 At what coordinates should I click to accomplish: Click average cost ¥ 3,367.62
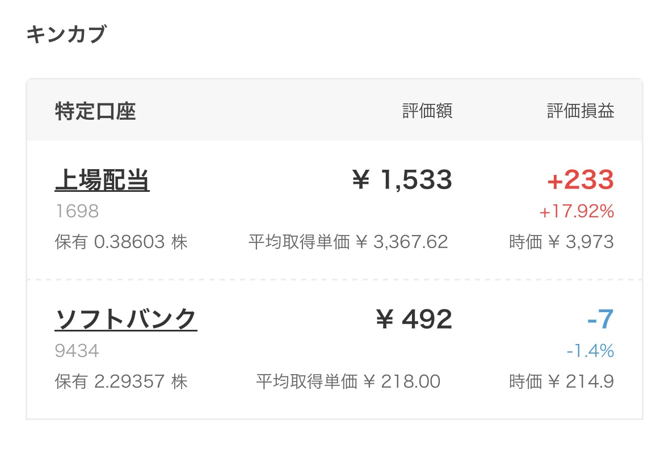point(348,242)
